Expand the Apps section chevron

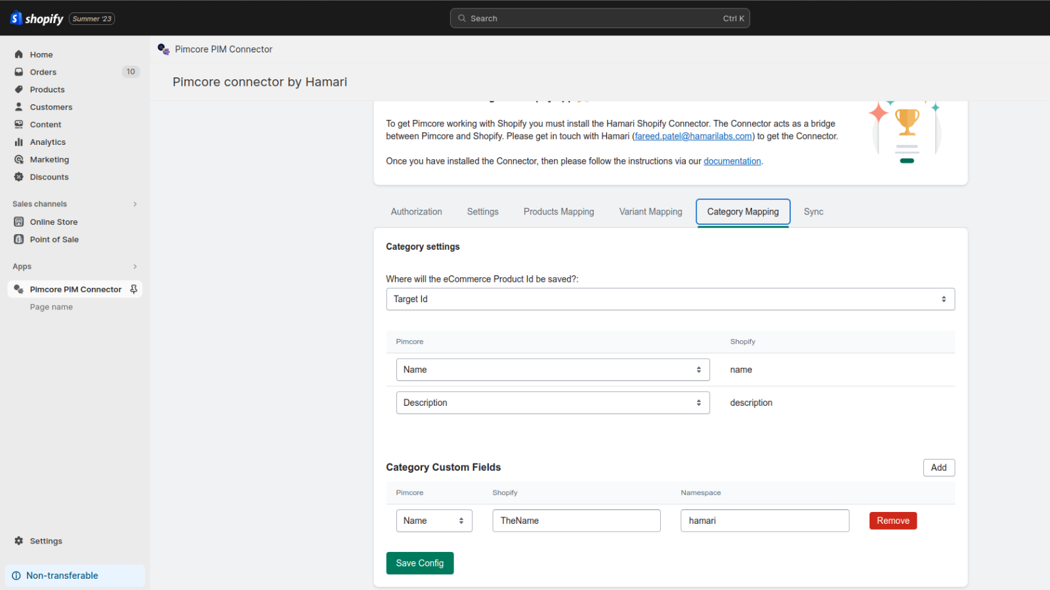pos(135,266)
